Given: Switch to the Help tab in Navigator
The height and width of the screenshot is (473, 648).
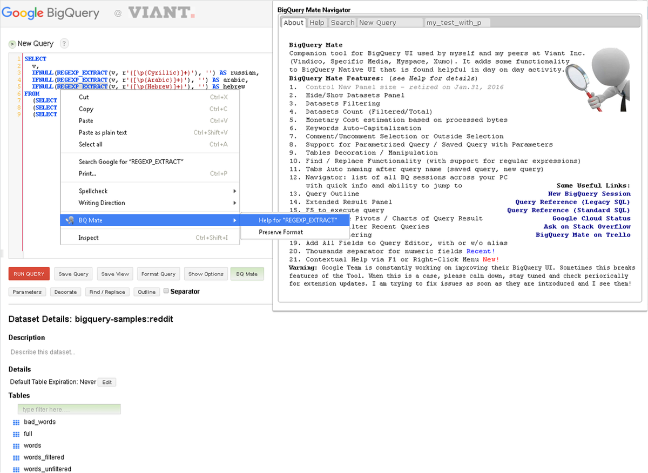Looking at the screenshot, I should [x=317, y=23].
